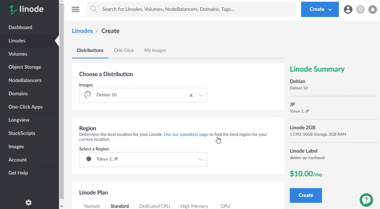The image size is (380, 209).
Task: Open the green help support icon
Action: (366, 200)
